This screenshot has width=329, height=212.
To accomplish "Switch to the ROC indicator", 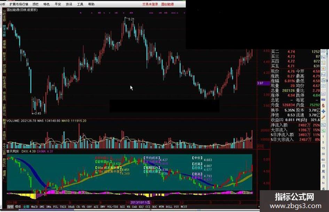I will (x=155, y=207).
